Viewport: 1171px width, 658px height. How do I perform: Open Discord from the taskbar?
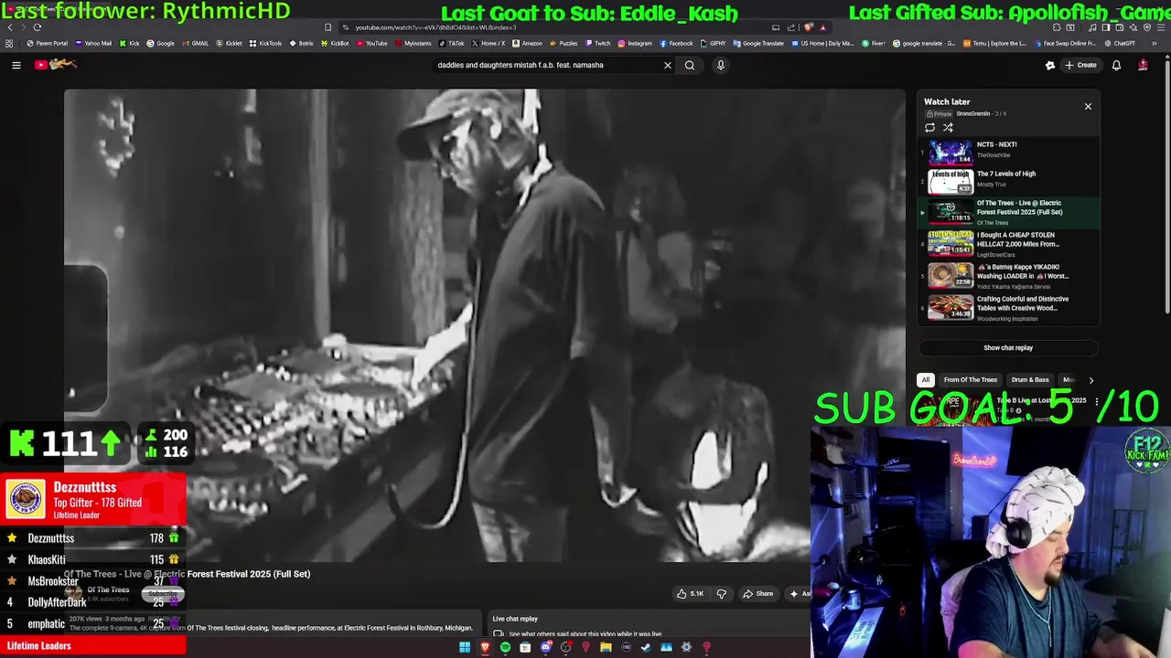coord(545,648)
